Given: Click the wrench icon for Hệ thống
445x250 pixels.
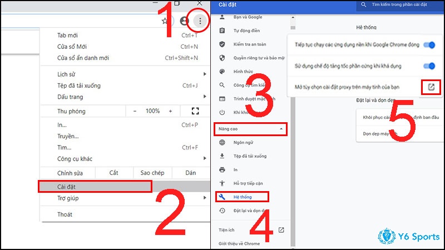Looking at the screenshot, I should [222, 197].
